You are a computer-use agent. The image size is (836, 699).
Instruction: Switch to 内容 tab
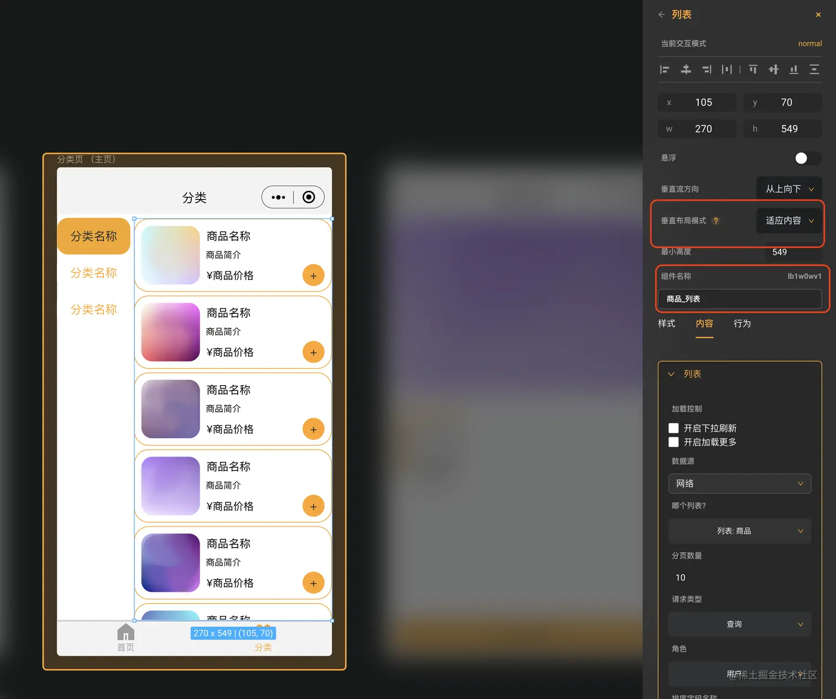tap(704, 324)
